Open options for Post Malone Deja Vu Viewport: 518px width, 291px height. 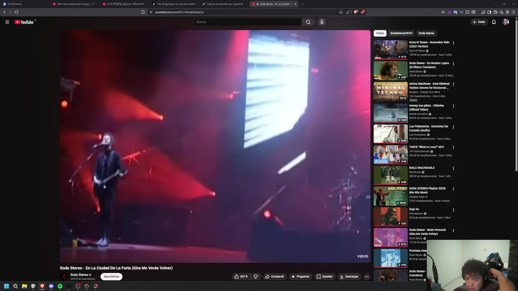(x=453, y=210)
